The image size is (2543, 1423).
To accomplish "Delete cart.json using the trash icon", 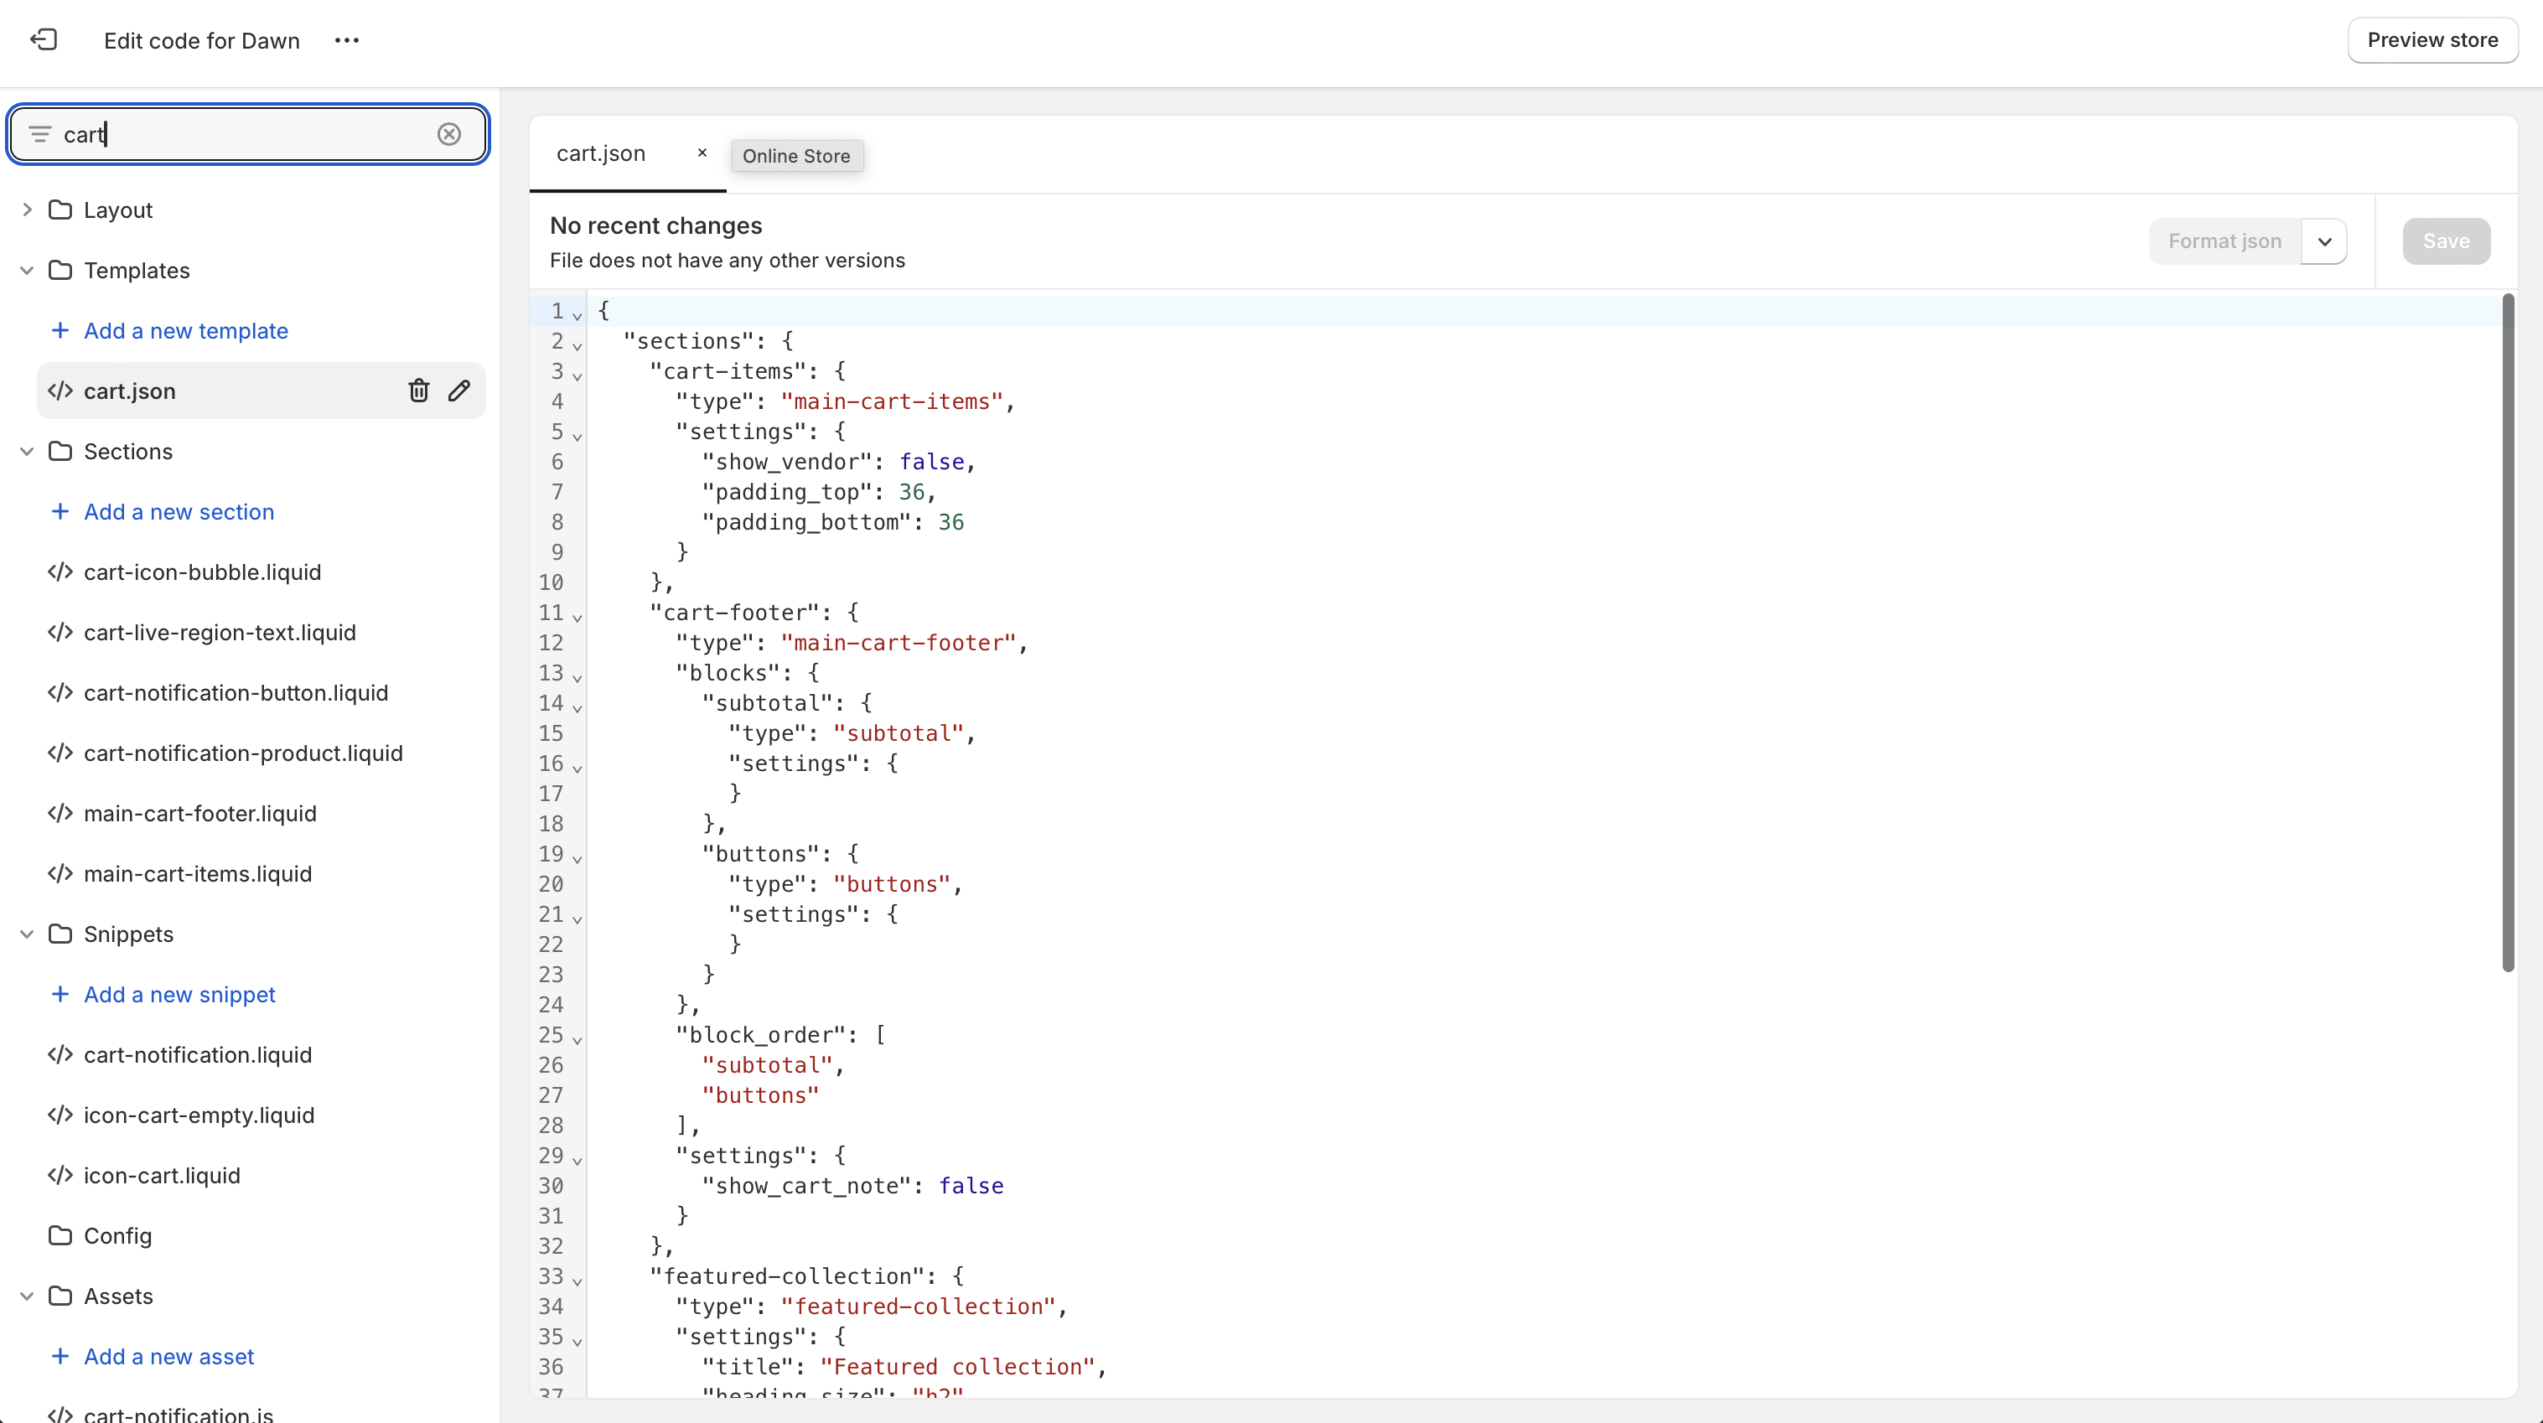I will (418, 391).
